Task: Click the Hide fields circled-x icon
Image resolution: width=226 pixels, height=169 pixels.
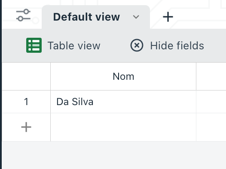Action: 137,45
